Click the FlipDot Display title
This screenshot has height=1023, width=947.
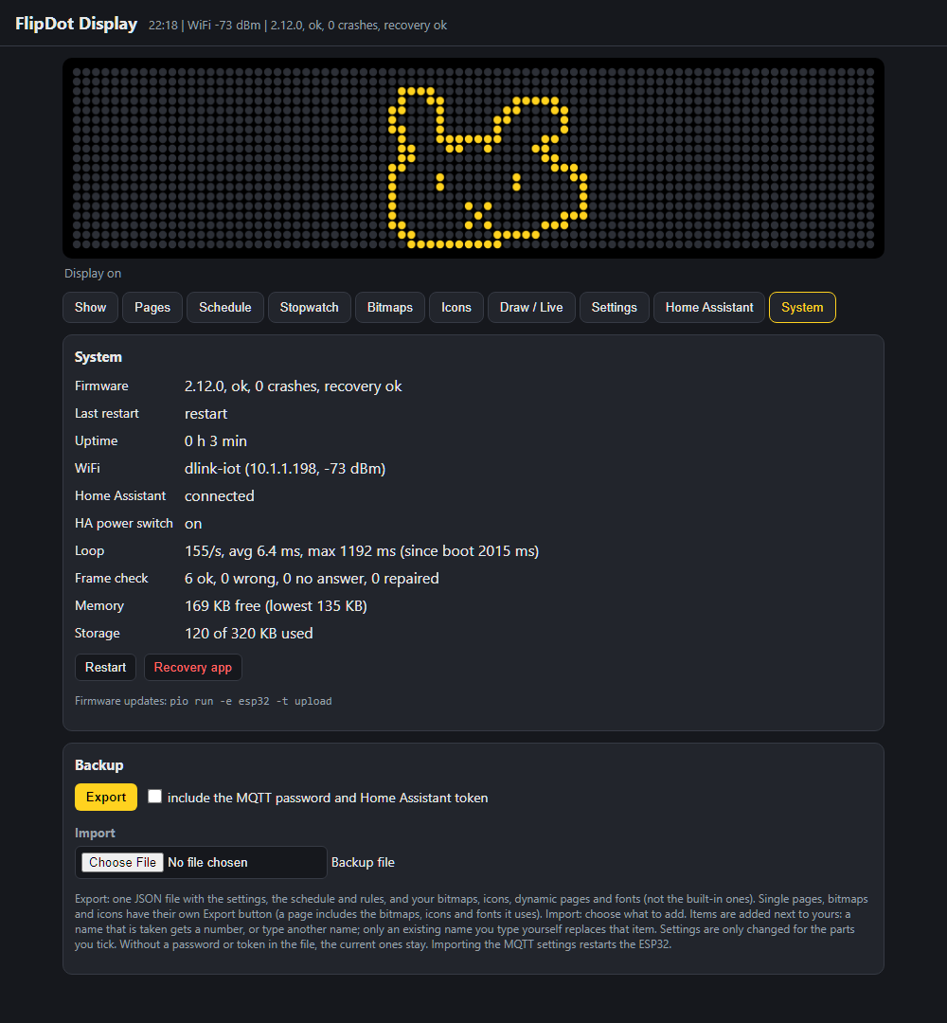(x=77, y=24)
